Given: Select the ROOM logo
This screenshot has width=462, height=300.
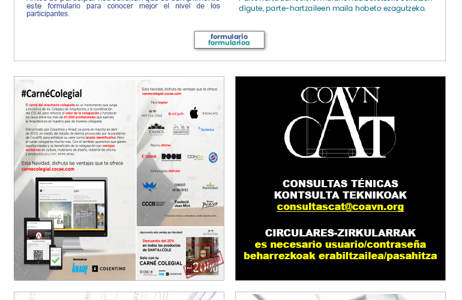Looking at the screenshot, I should pos(171,157).
